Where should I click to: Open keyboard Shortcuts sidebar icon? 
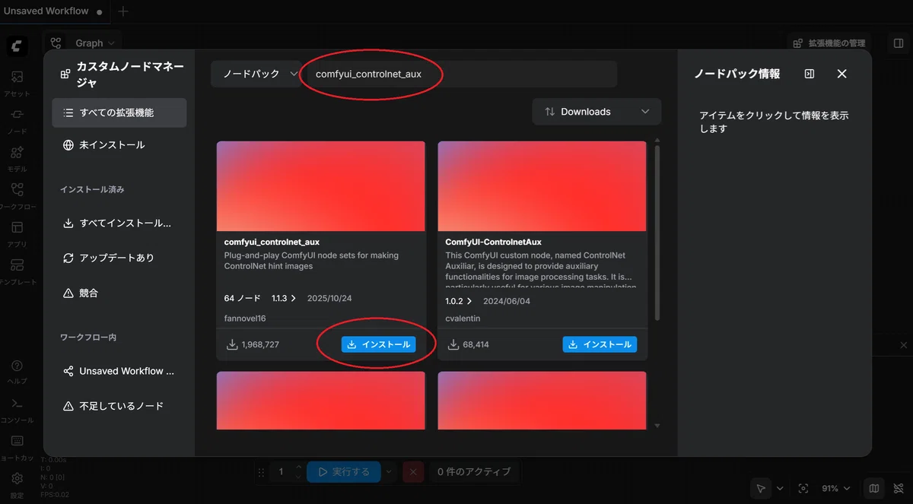(17, 442)
